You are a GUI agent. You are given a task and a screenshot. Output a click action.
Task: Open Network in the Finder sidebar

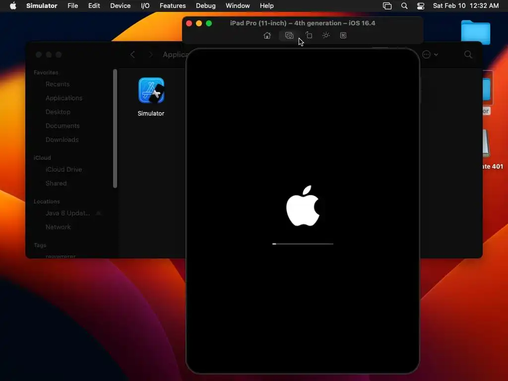click(58, 227)
